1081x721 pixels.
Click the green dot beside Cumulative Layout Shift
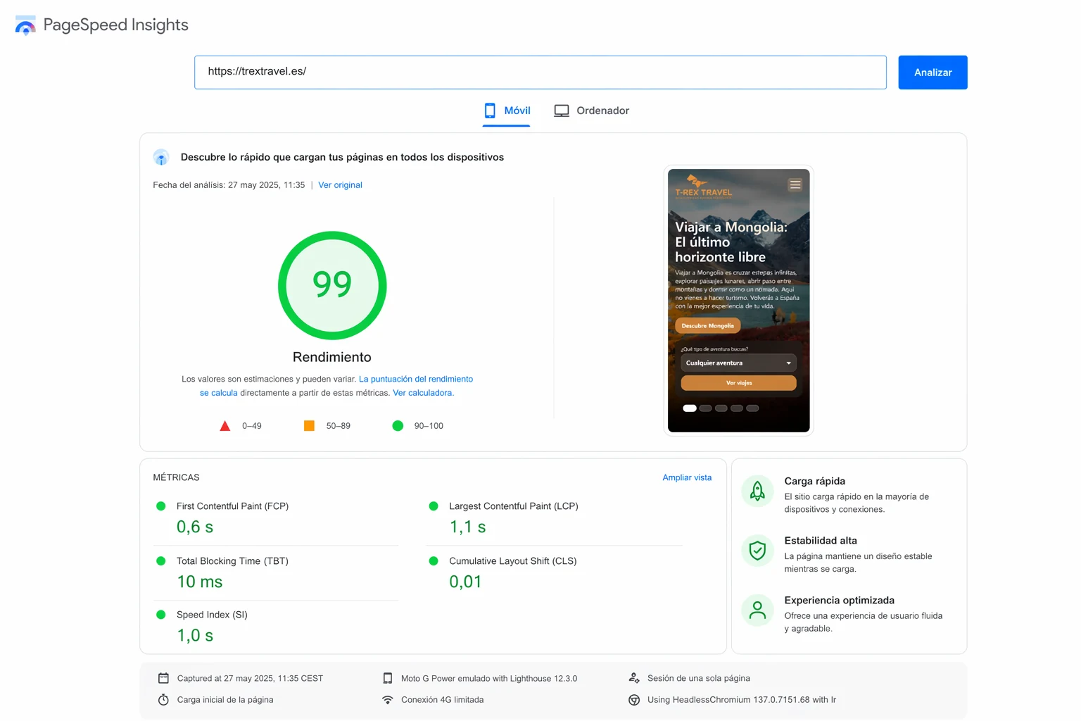(x=434, y=561)
